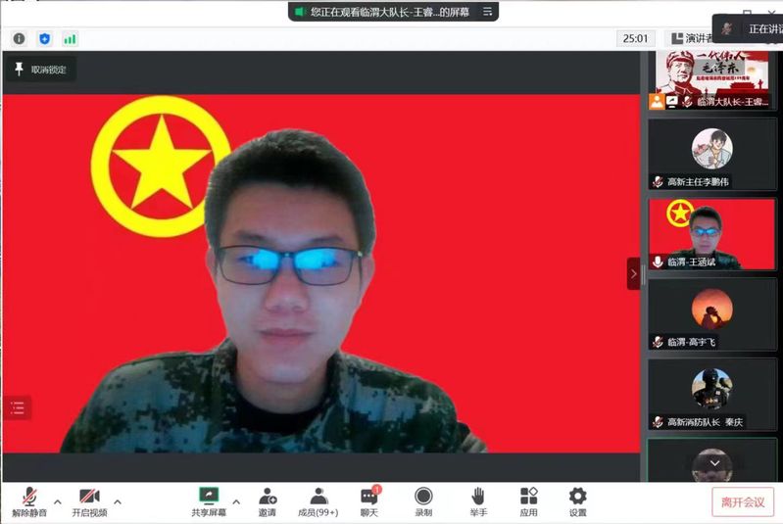The width and height of the screenshot is (783, 524).
Task: Click green share indicator in top banner
Action: [x=300, y=12]
